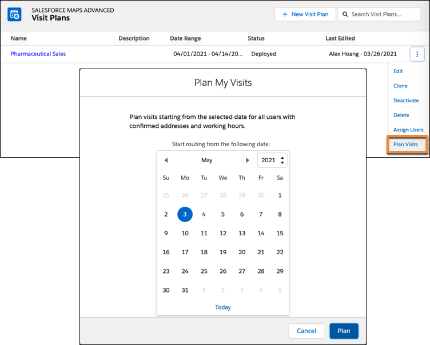430x345 pixels.
Task: Click the 04/01/2021 date range cell
Action: pyautogui.click(x=208, y=54)
